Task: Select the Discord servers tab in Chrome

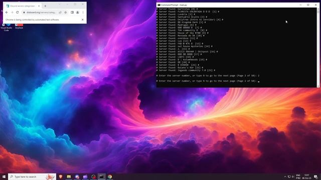Action: click(x=23, y=6)
